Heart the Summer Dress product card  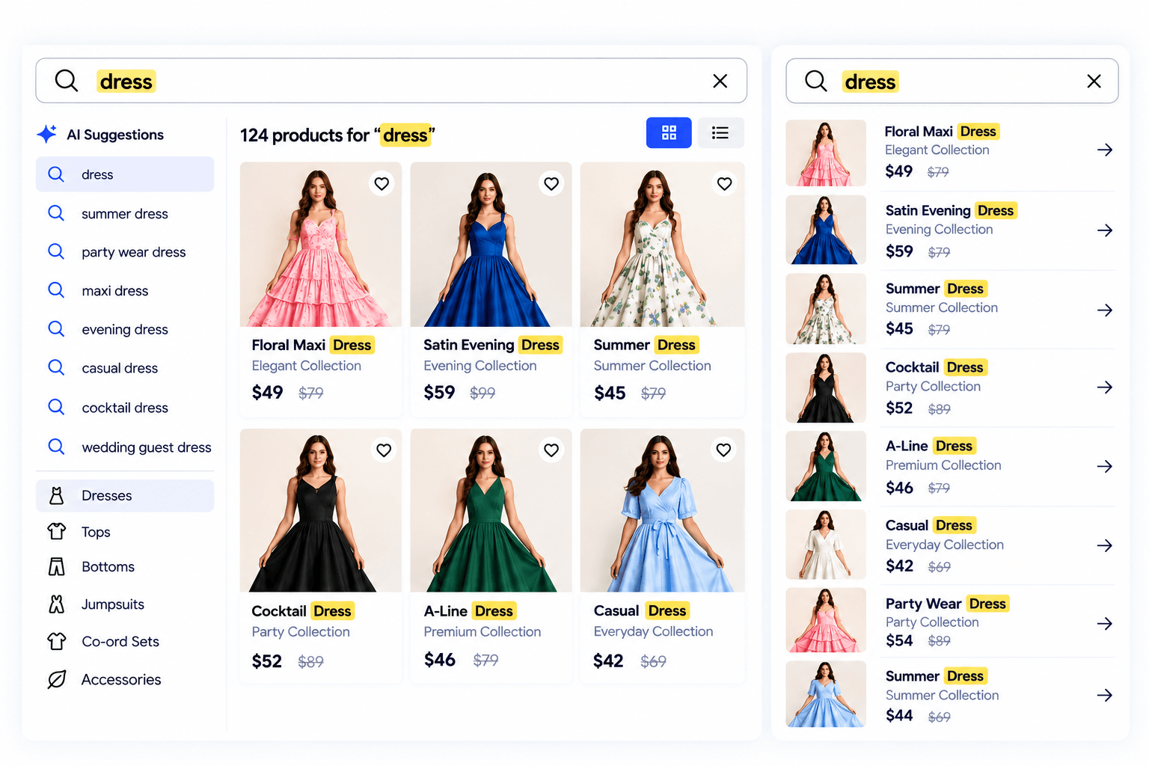click(x=724, y=183)
